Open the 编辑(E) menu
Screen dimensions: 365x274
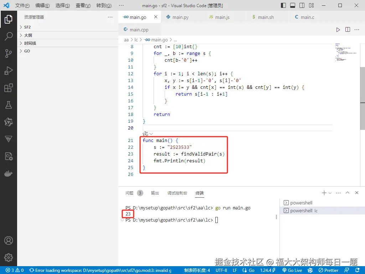(42, 5)
